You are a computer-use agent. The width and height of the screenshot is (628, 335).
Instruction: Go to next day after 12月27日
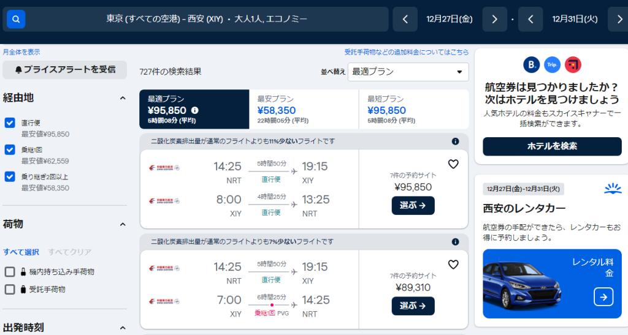click(494, 20)
